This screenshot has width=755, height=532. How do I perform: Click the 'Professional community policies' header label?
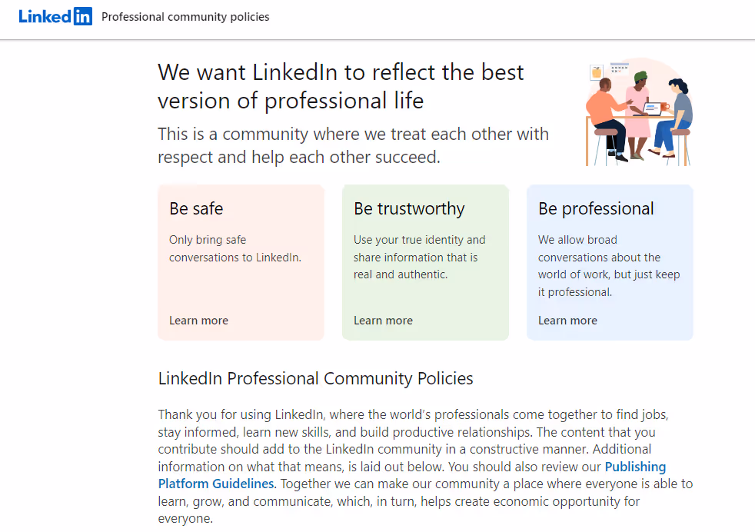(x=185, y=16)
